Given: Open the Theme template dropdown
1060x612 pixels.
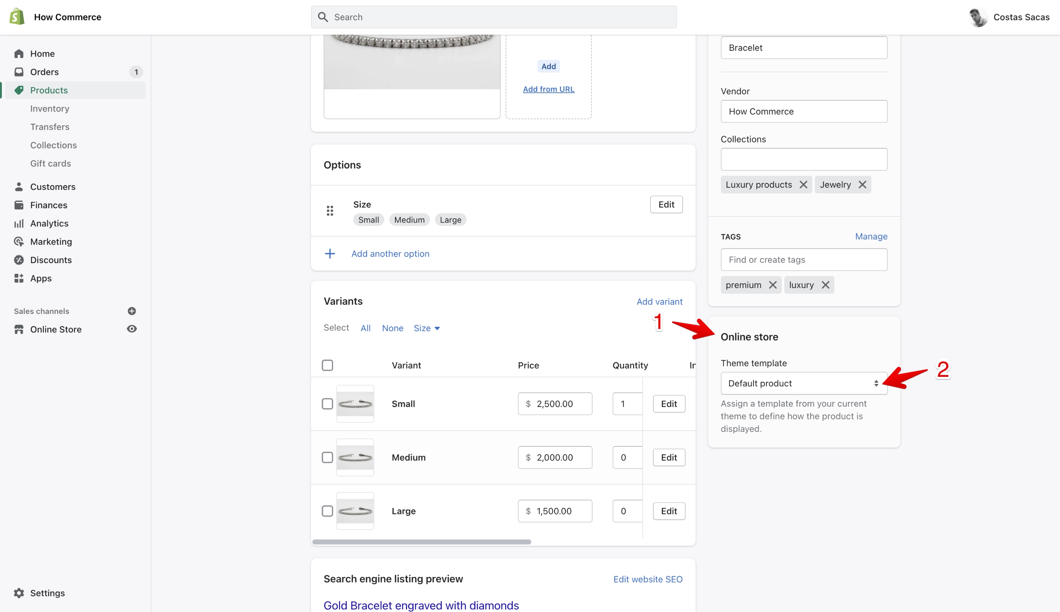Looking at the screenshot, I should pyautogui.click(x=803, y=383).
